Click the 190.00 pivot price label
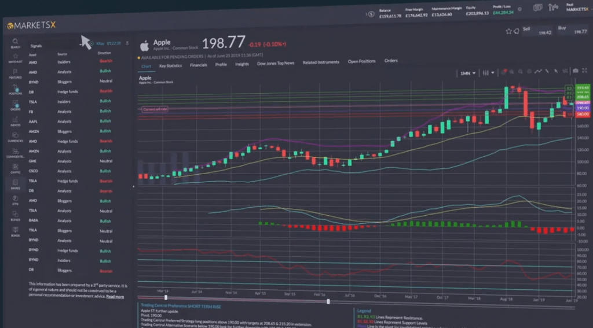 [582, 108]
